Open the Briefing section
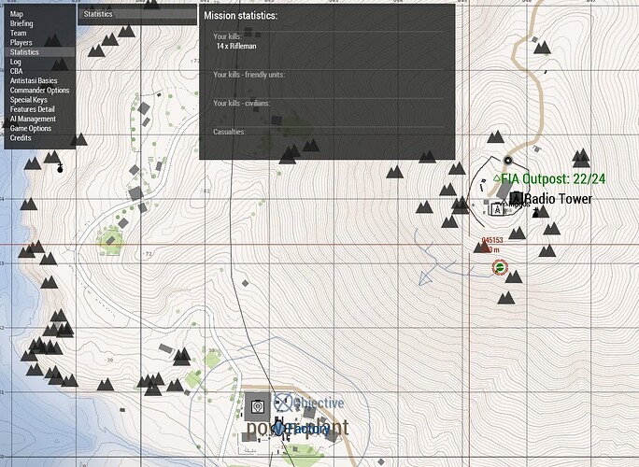The image size is (639, 467). point(21,23)
